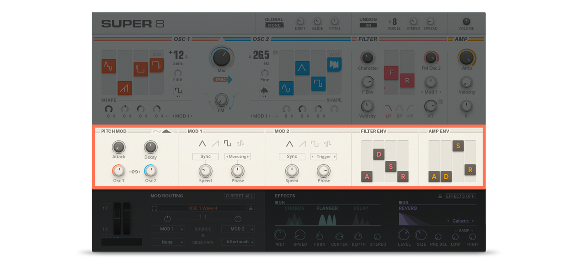Click the expand icon in Mod Routing field

154,209
